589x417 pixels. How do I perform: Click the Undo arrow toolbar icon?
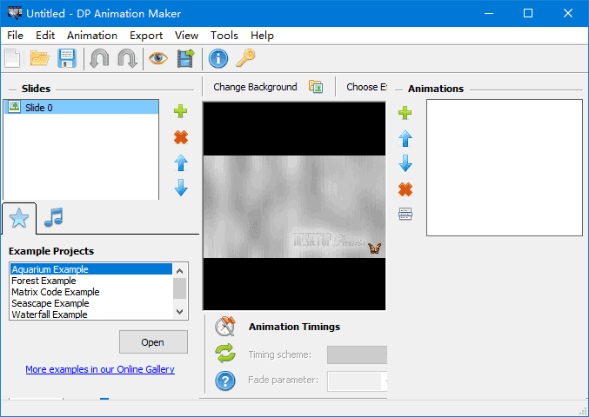[99, 58]
